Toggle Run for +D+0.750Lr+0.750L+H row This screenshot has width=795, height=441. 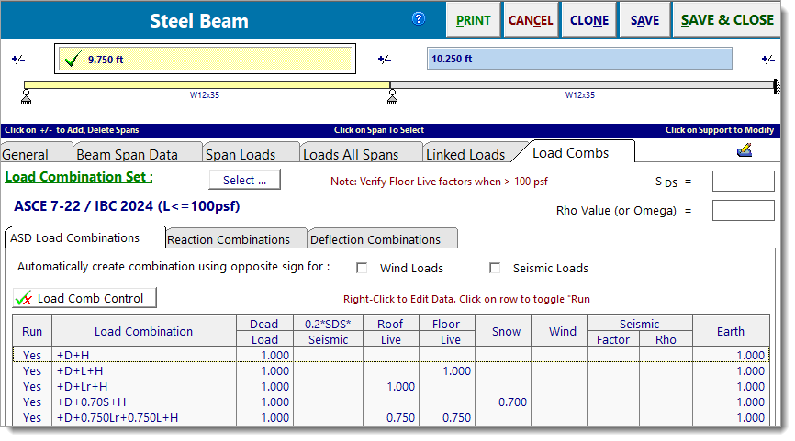click(x=32, y=418)
